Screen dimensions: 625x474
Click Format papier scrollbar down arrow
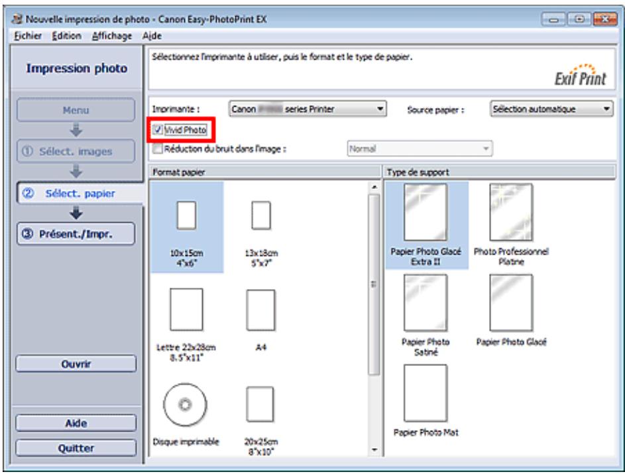374,450
